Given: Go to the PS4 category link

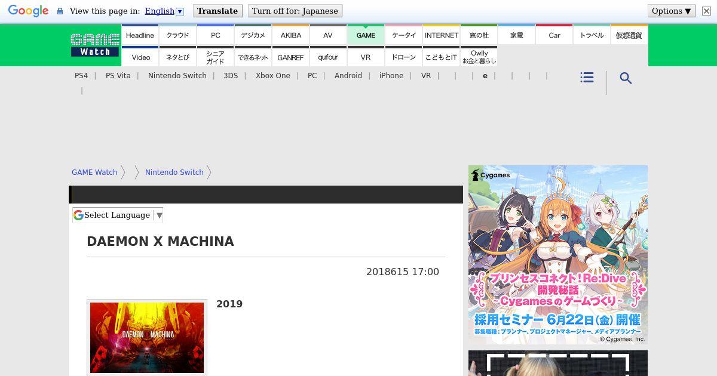Looking at the screenshot, I should 81,76.
